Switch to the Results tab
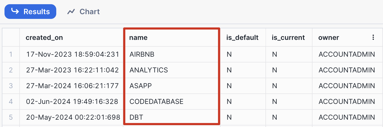This screenshot has width=383, height=127. (30, 12)
